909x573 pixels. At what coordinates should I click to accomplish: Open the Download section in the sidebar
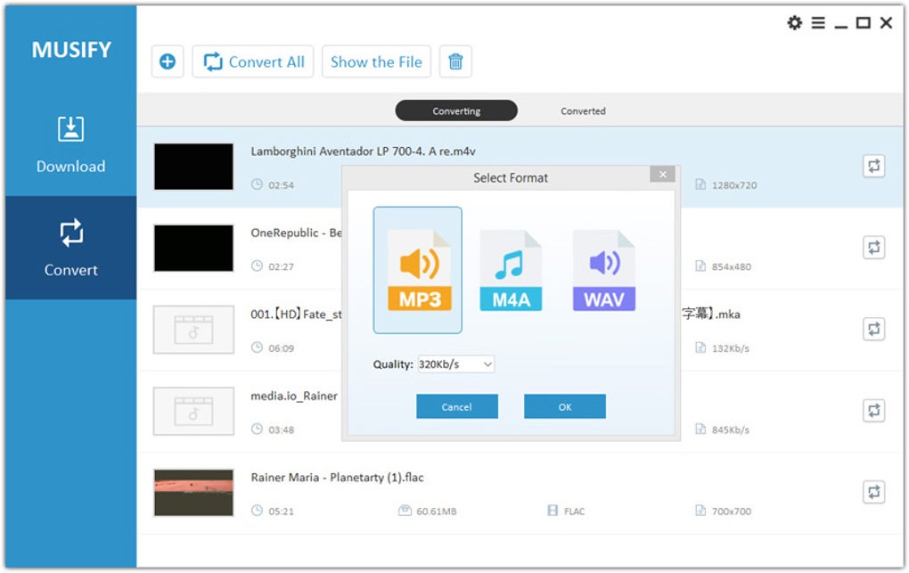tap(70, 148)
